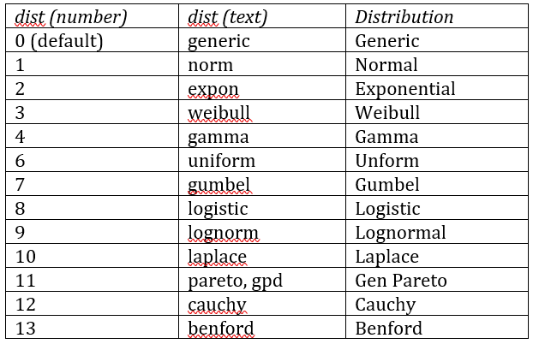Click the 'Logistic' distribution cell
The image size is (533, 344).
(437, 208)
